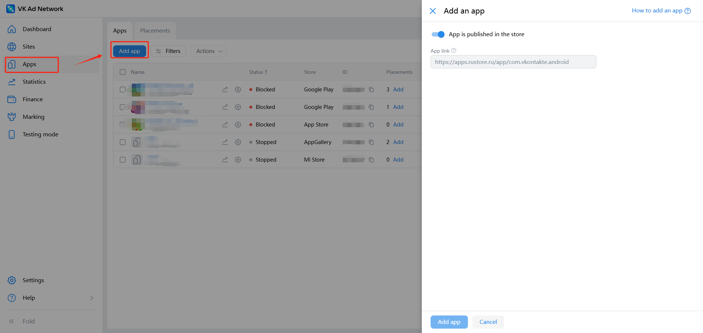Open Statistics from the sidebar
The height and width of the screenshot is (333, 703).
click(x=34, y=82)
